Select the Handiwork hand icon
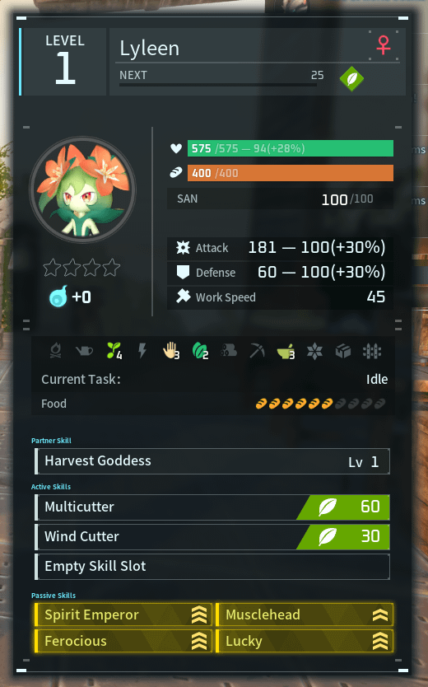The image size is (428, 687). tap(170, 351)
